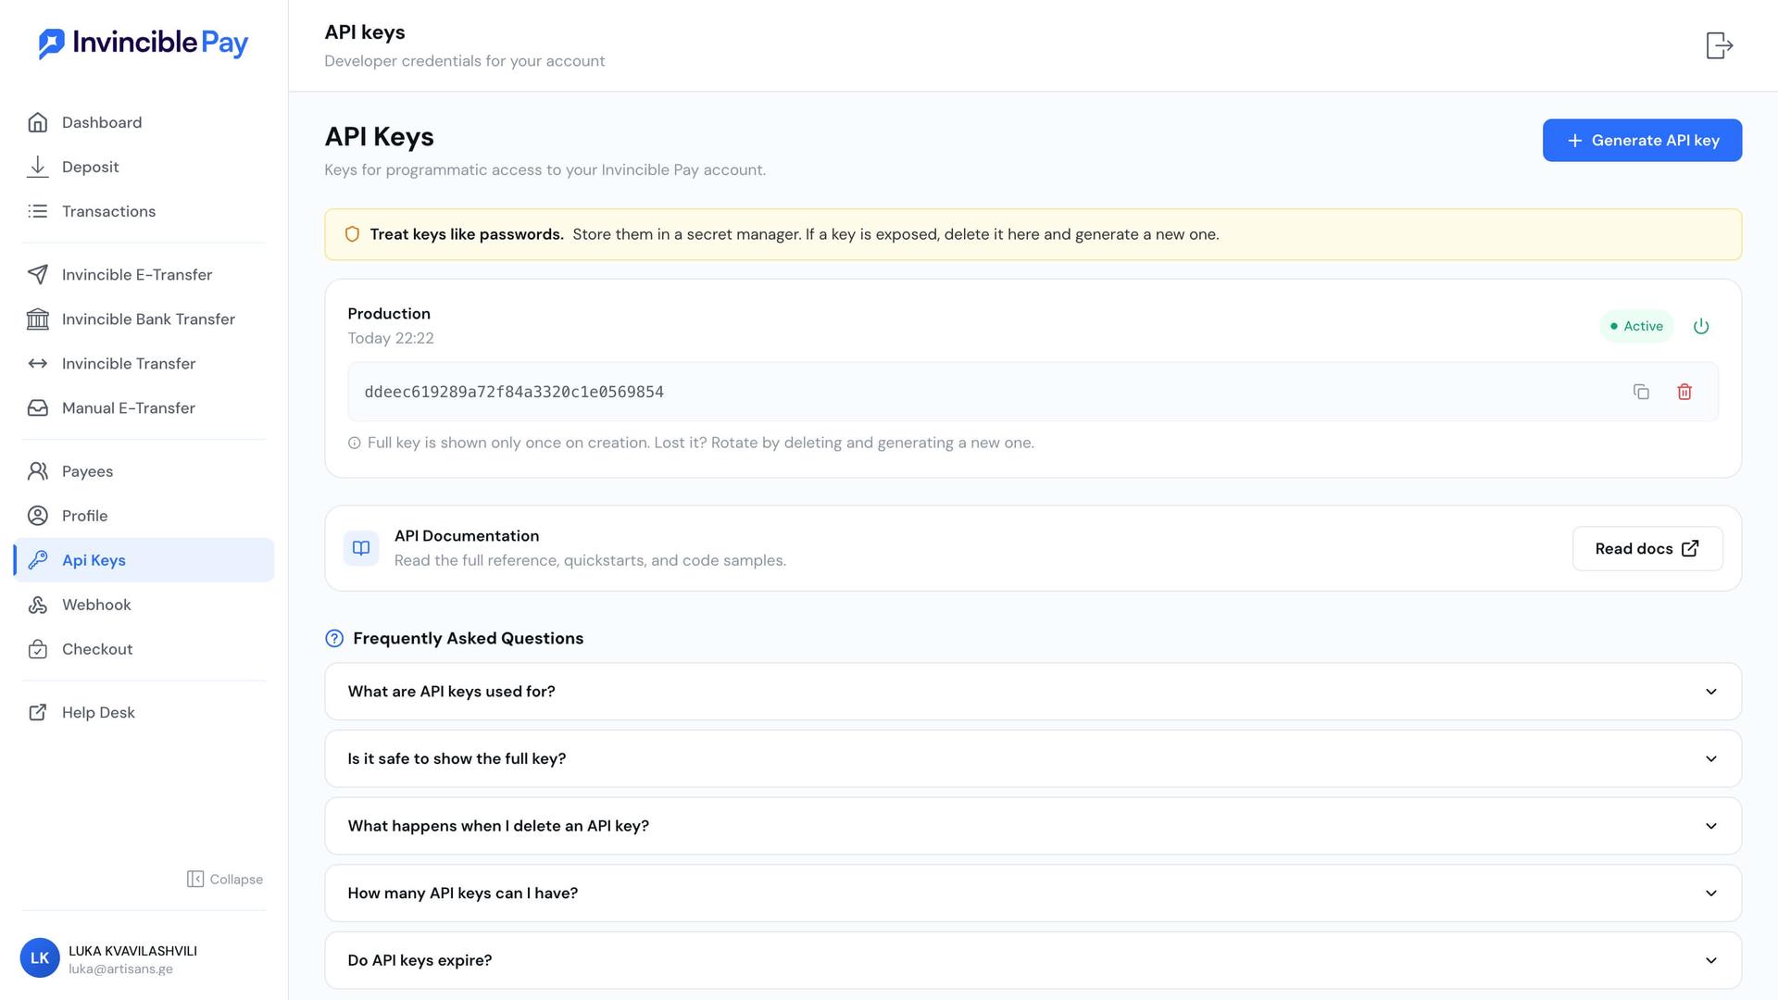
Task: Click the Deposit download-arrow icon
Action: tap(38, 167)
